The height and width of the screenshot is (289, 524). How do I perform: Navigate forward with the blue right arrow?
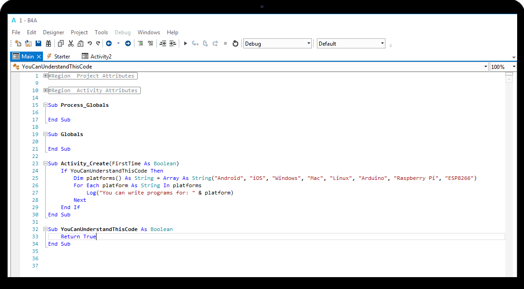coord(128,43)
